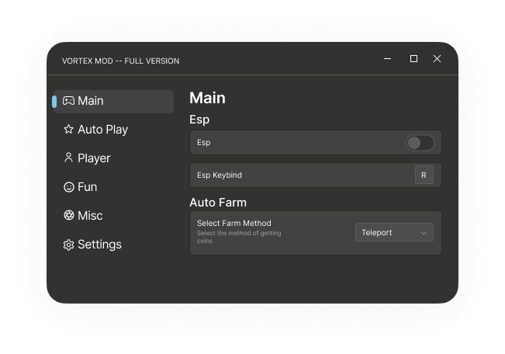Switch to the Auto Play tab
This screenshot has width=505, height=354.
(x=102, y=130)
